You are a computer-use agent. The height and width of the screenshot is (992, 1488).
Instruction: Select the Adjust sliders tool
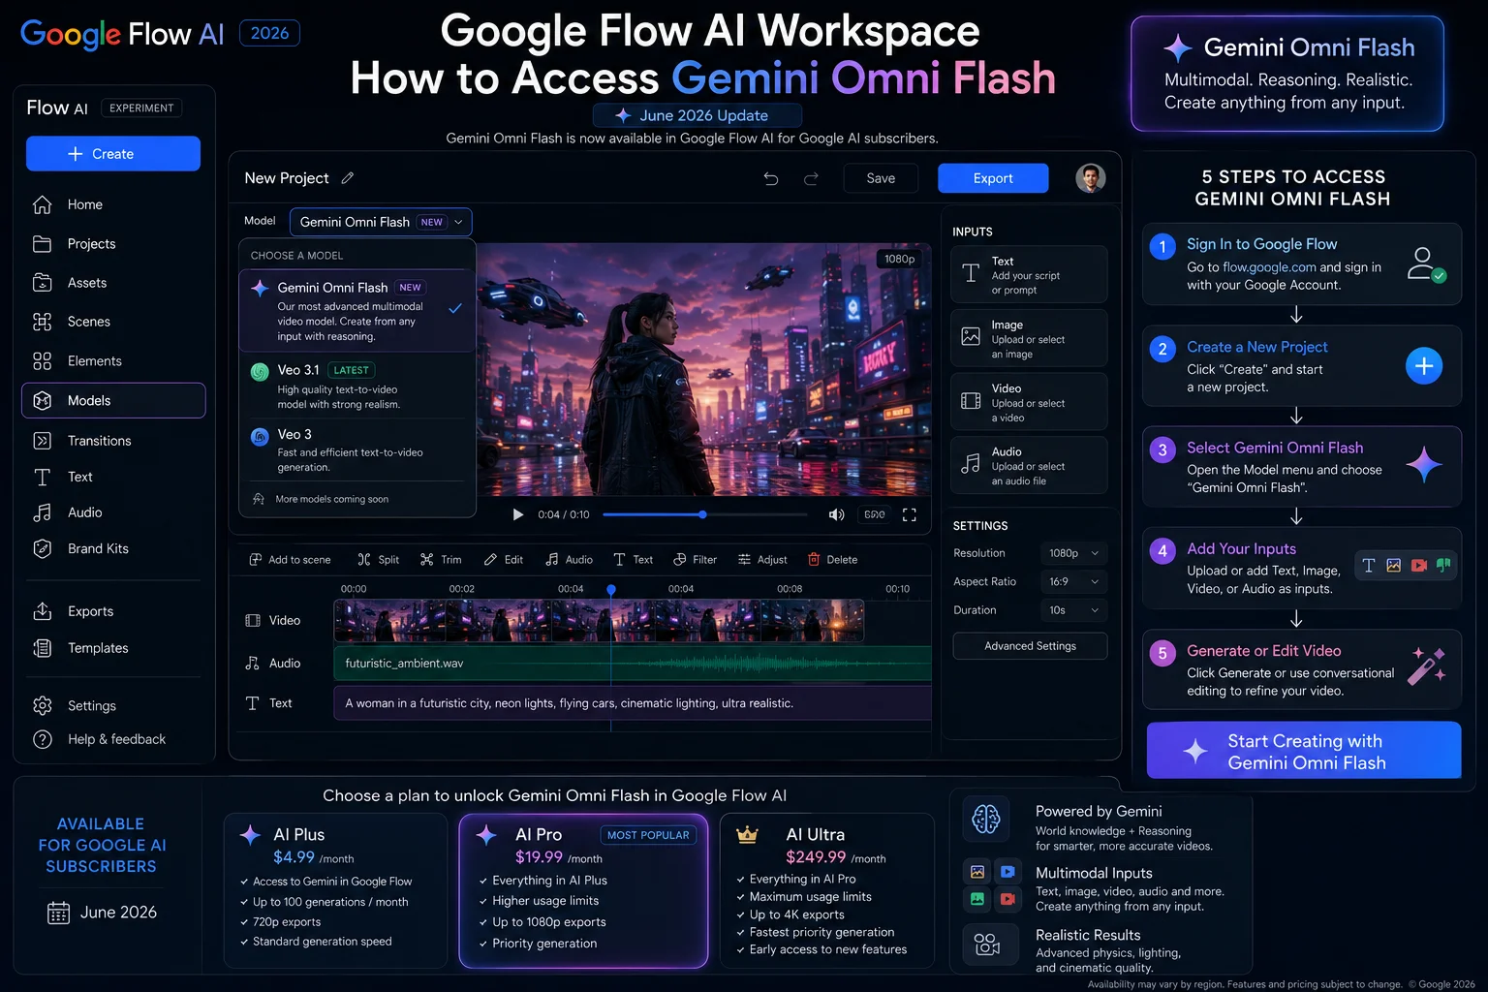click(762, 560)
